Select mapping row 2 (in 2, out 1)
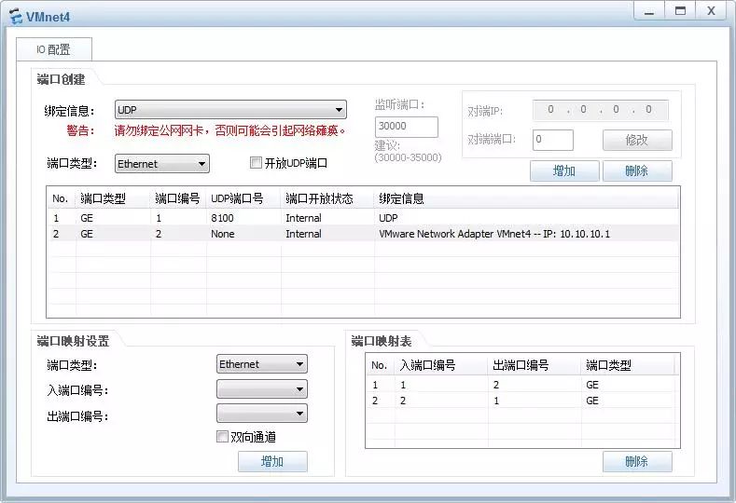 click(x=522, y=401)
